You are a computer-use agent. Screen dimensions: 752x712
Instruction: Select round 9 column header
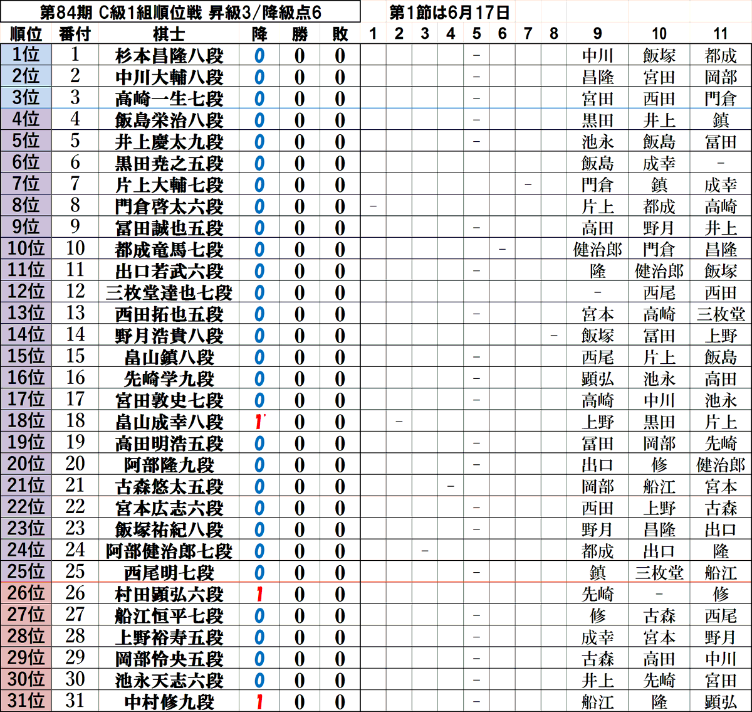(x=597, y=34)
